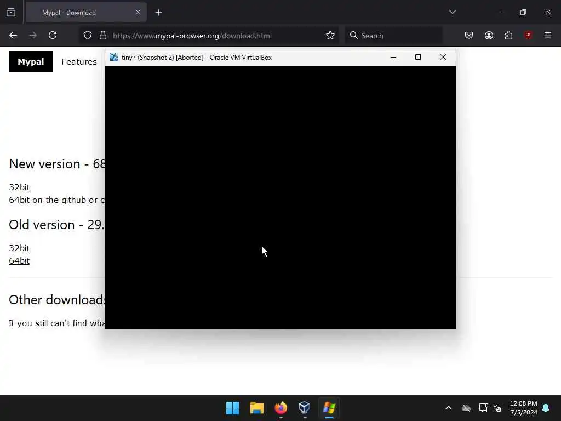The height and width of the screenshot is (421, 561).
Task: Click the "Old version - 29." heading
Action: coord(57,225)
